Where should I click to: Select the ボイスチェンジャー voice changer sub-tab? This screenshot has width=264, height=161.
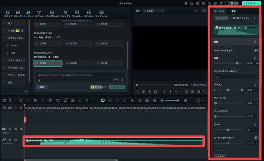[242, 18]
